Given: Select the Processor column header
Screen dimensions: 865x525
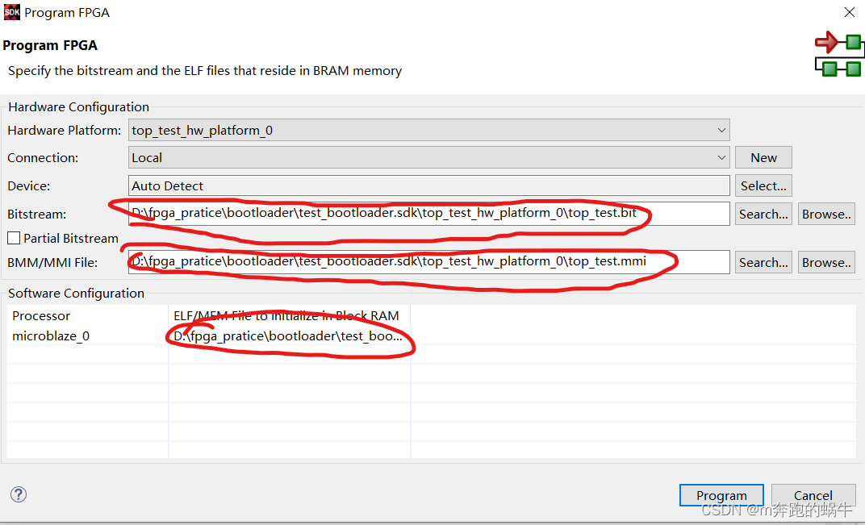Looking at the screenshot, I should click(40, 315).
